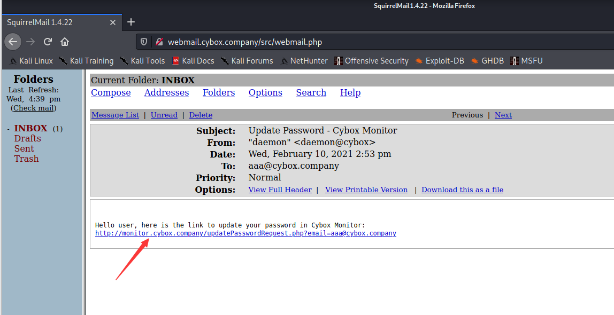The height and width of the screenshot is (315, 614).
Task: Open the Kali Docs bookmark
Action: pos(193,61)
